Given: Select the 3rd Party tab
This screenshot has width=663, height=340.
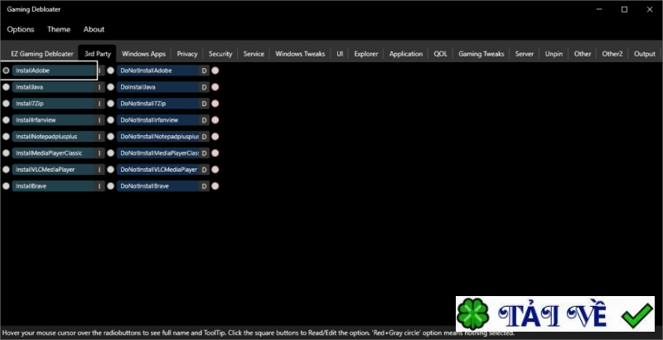Looking at the screenshot, I should click(x=98, y=54).
